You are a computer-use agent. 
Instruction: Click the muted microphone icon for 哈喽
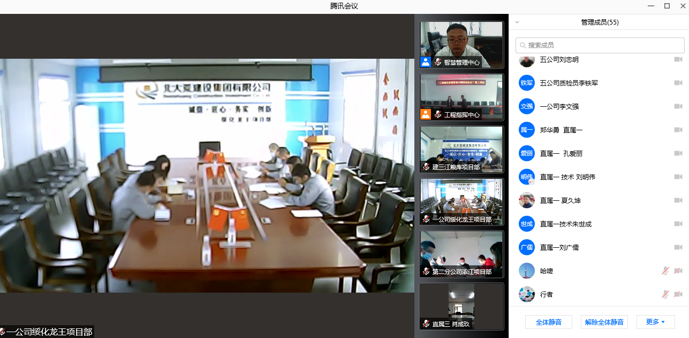665,271
